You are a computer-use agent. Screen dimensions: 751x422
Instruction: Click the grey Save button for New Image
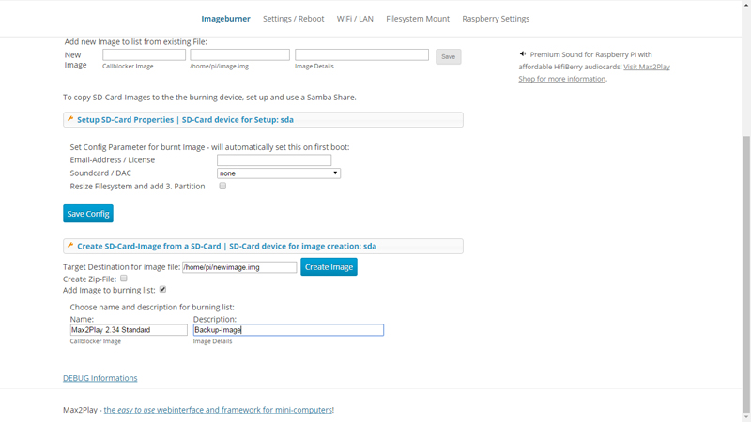449,56
